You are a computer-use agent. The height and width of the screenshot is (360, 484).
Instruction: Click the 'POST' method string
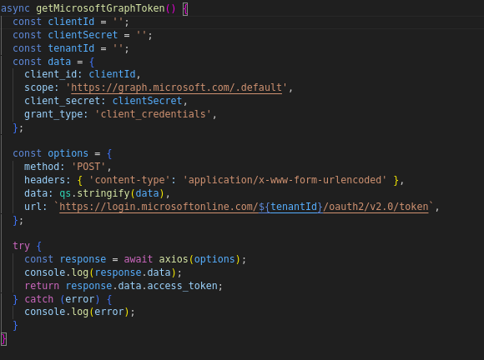click(x=88, y=167)
